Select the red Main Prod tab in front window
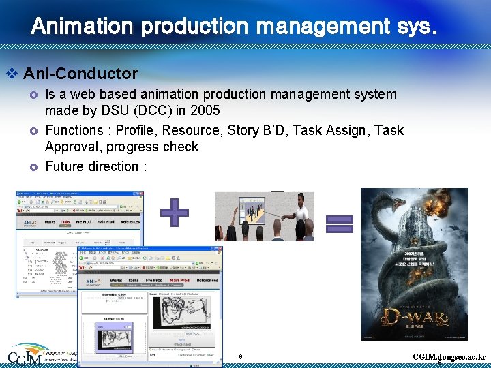 179,280
